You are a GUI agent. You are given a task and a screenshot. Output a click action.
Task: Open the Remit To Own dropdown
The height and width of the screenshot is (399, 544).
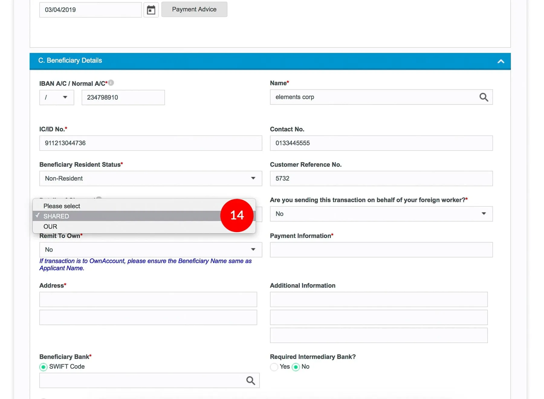(x=151, y=250)
